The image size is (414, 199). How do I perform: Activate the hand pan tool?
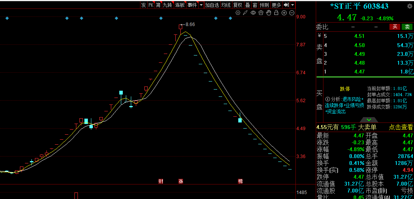click(269, 13)
